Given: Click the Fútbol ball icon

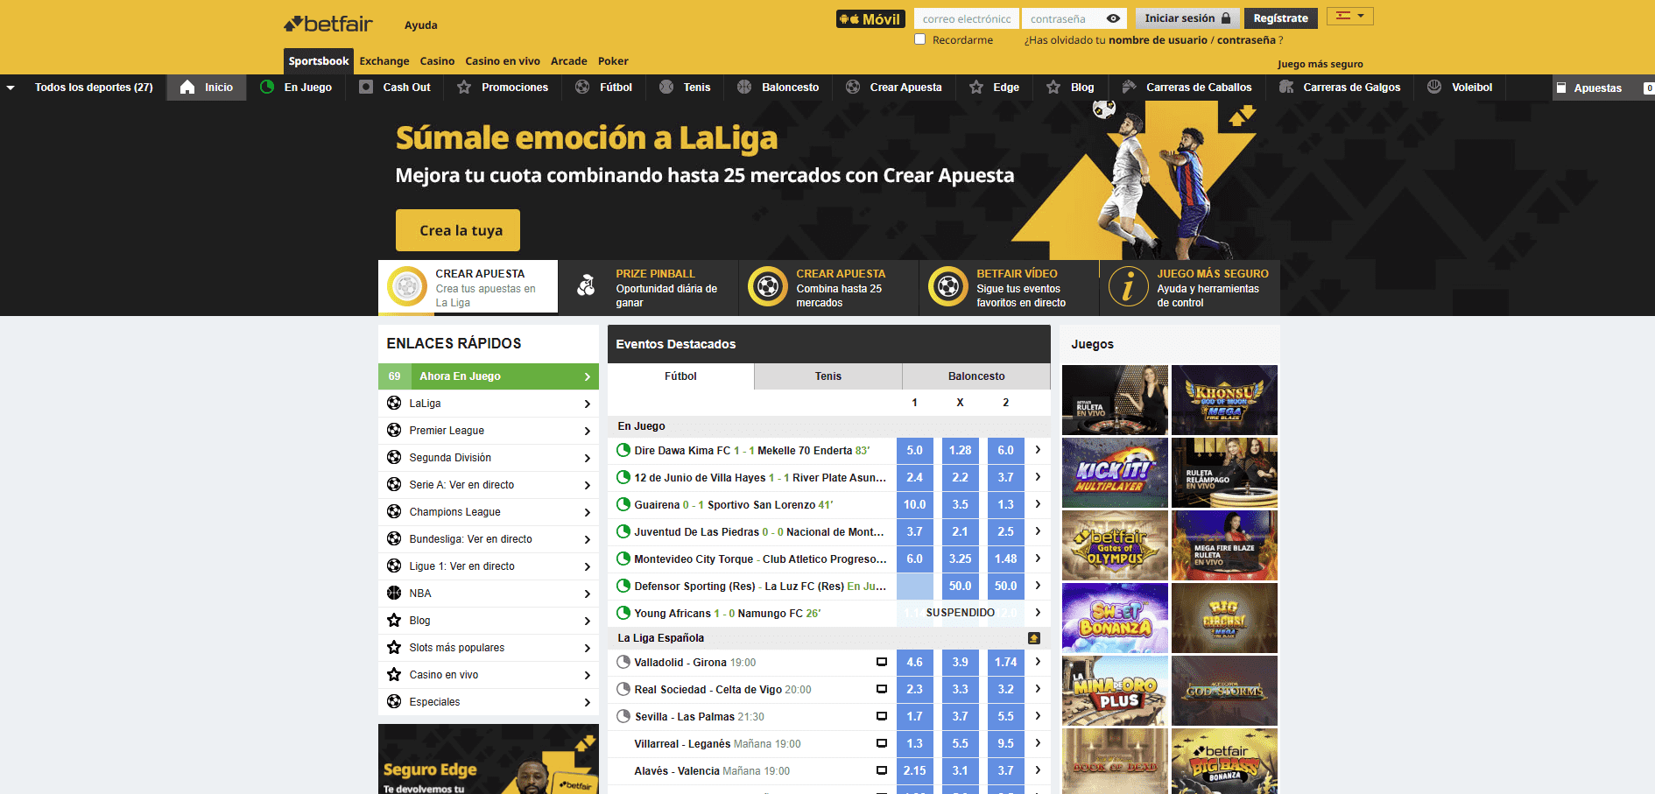Looking at the screenshot, I should click(582, 87).
